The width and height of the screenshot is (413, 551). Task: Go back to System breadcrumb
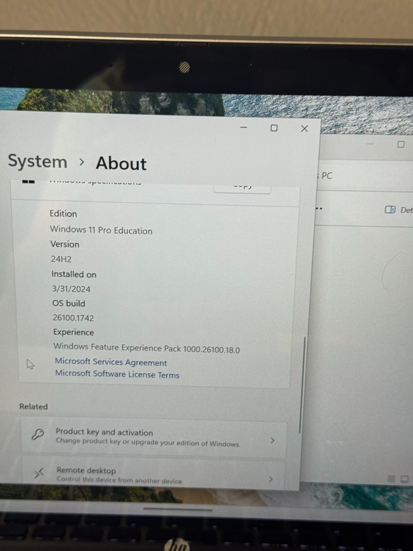coord(38,161)
